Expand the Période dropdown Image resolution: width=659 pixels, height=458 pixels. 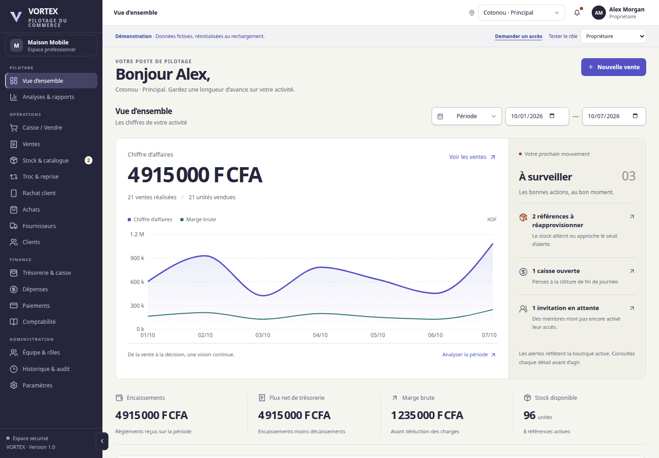point(467,116)
